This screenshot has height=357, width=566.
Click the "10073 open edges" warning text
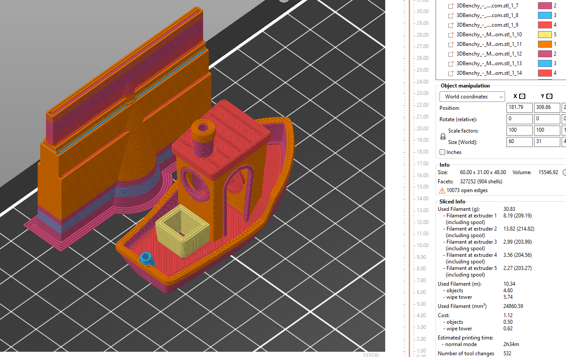pyautogui.click(x=467, y=191)
